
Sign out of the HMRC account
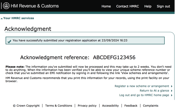point(163,6)
